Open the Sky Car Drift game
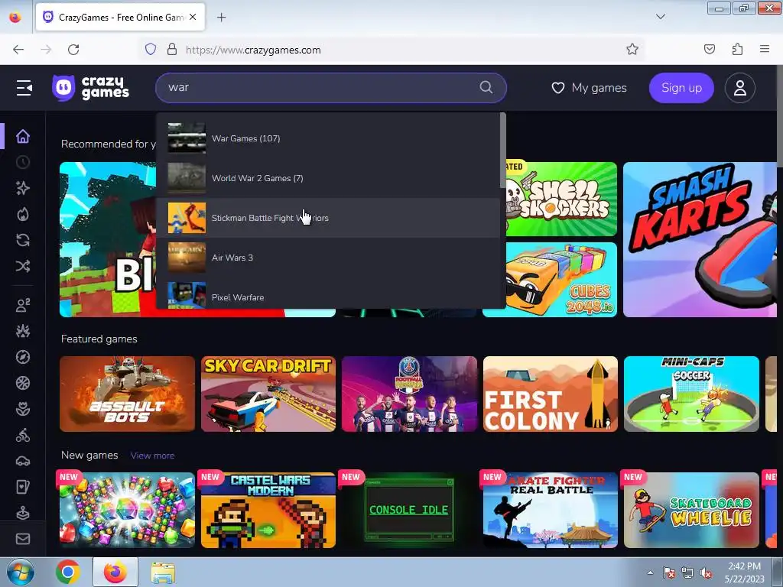The width and height of the screenshot is (783, 587). tap(268, 394)
